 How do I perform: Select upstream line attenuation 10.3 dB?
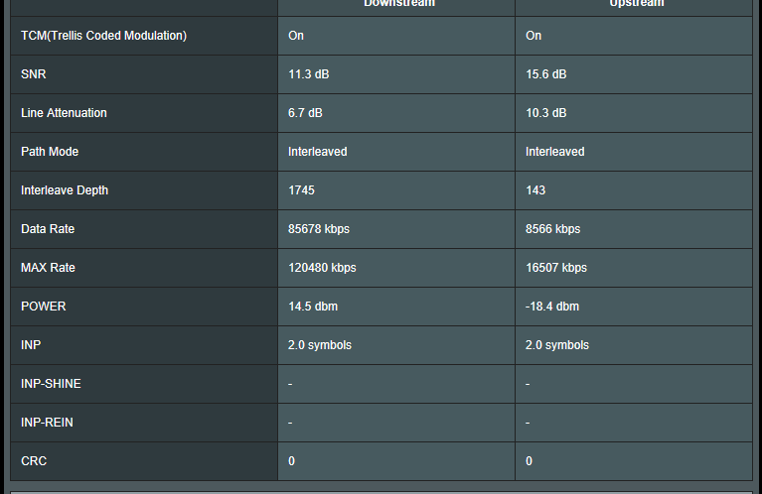coord(546,113)
